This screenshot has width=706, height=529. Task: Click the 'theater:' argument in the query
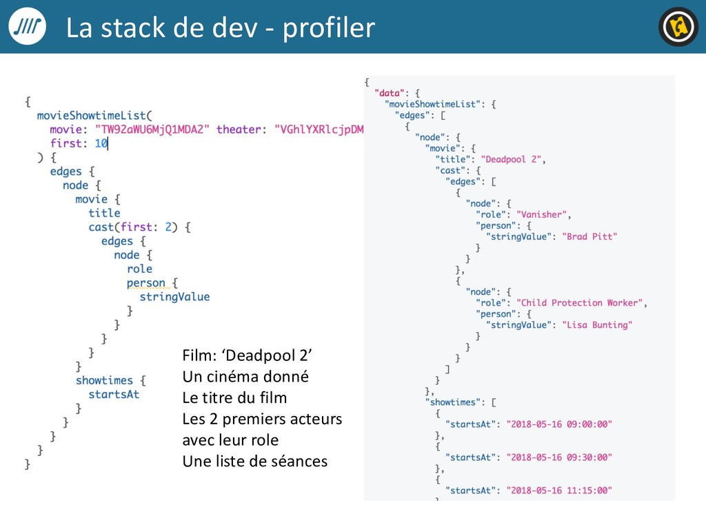pyautogui.click(x=242, y=129)
